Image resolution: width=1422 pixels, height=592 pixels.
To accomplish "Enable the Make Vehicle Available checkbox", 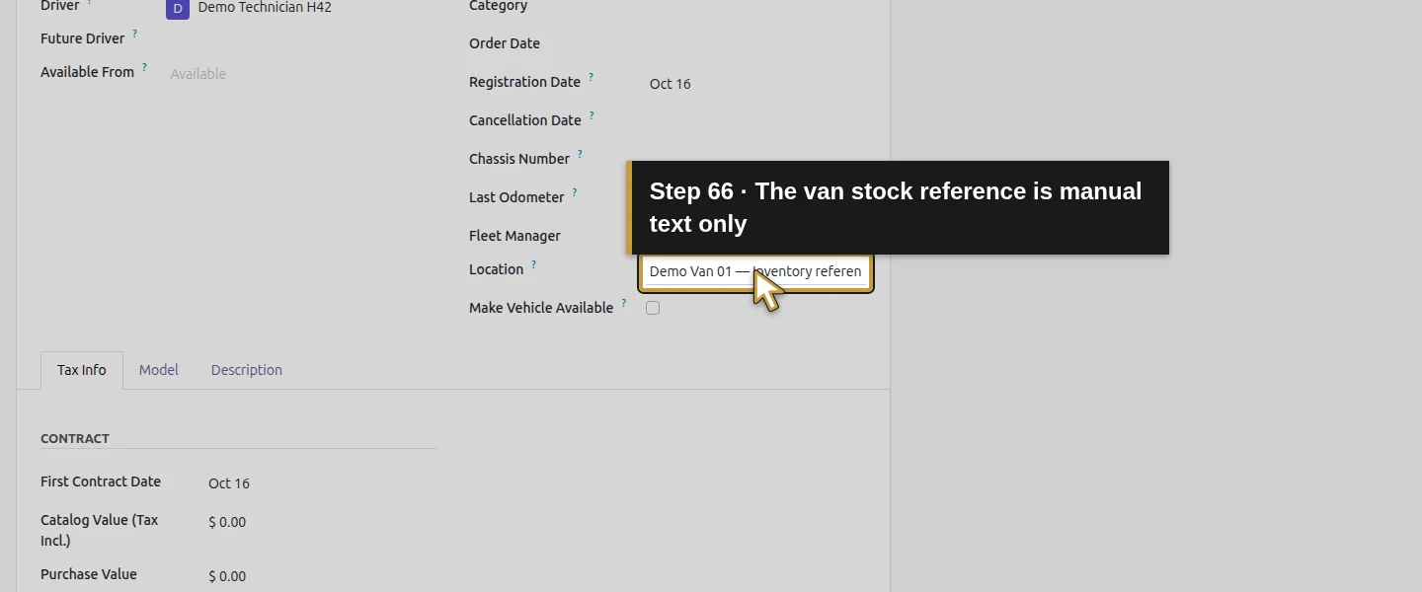I will pyautogui.click(x=653, y=308).
